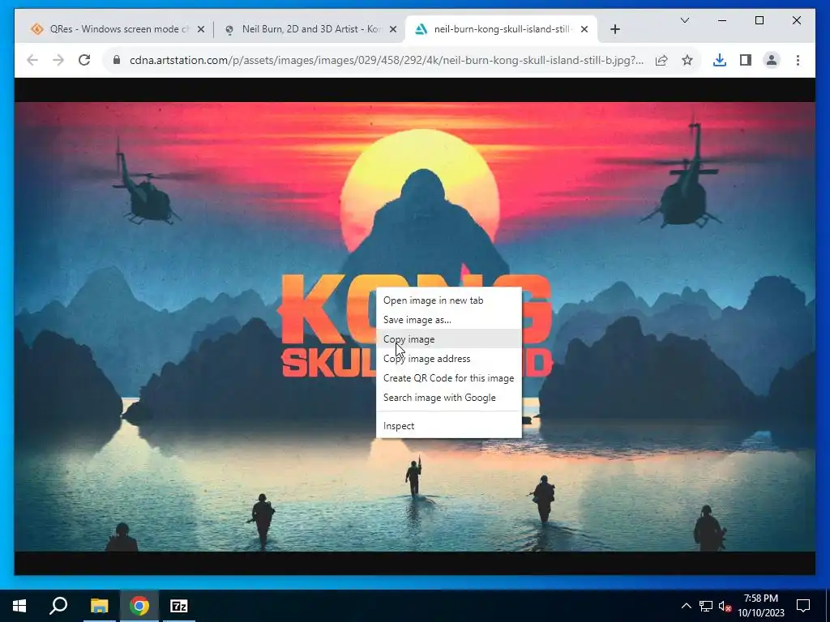
Task: Open Windows taskbar search
Action: 58,606
